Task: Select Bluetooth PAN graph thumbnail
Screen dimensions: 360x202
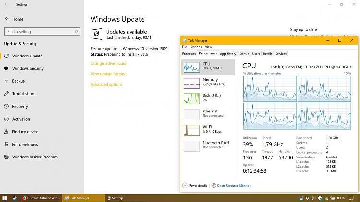Action: [x=192, y=146]
